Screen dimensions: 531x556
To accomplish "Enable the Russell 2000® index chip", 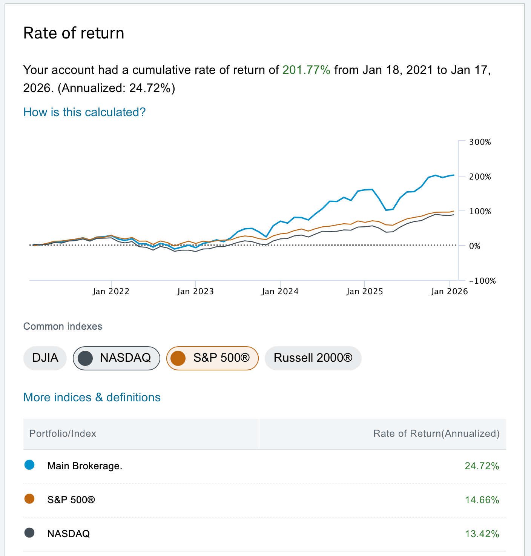I will [313, 358].
